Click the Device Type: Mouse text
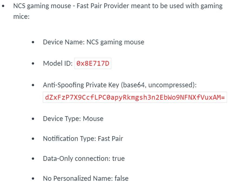The image size is (229, 183). tap(73, 119)
